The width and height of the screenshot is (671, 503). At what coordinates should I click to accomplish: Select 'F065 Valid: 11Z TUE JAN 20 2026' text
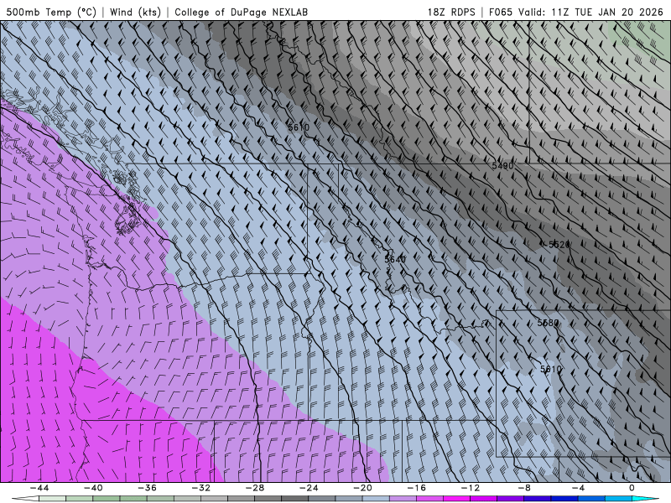(576, 12)
